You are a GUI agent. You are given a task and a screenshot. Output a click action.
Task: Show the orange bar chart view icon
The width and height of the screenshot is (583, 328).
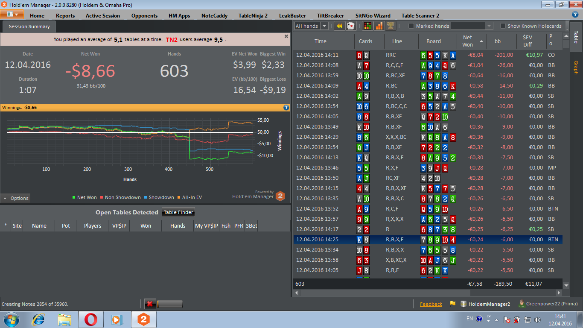tap(379, 26)
